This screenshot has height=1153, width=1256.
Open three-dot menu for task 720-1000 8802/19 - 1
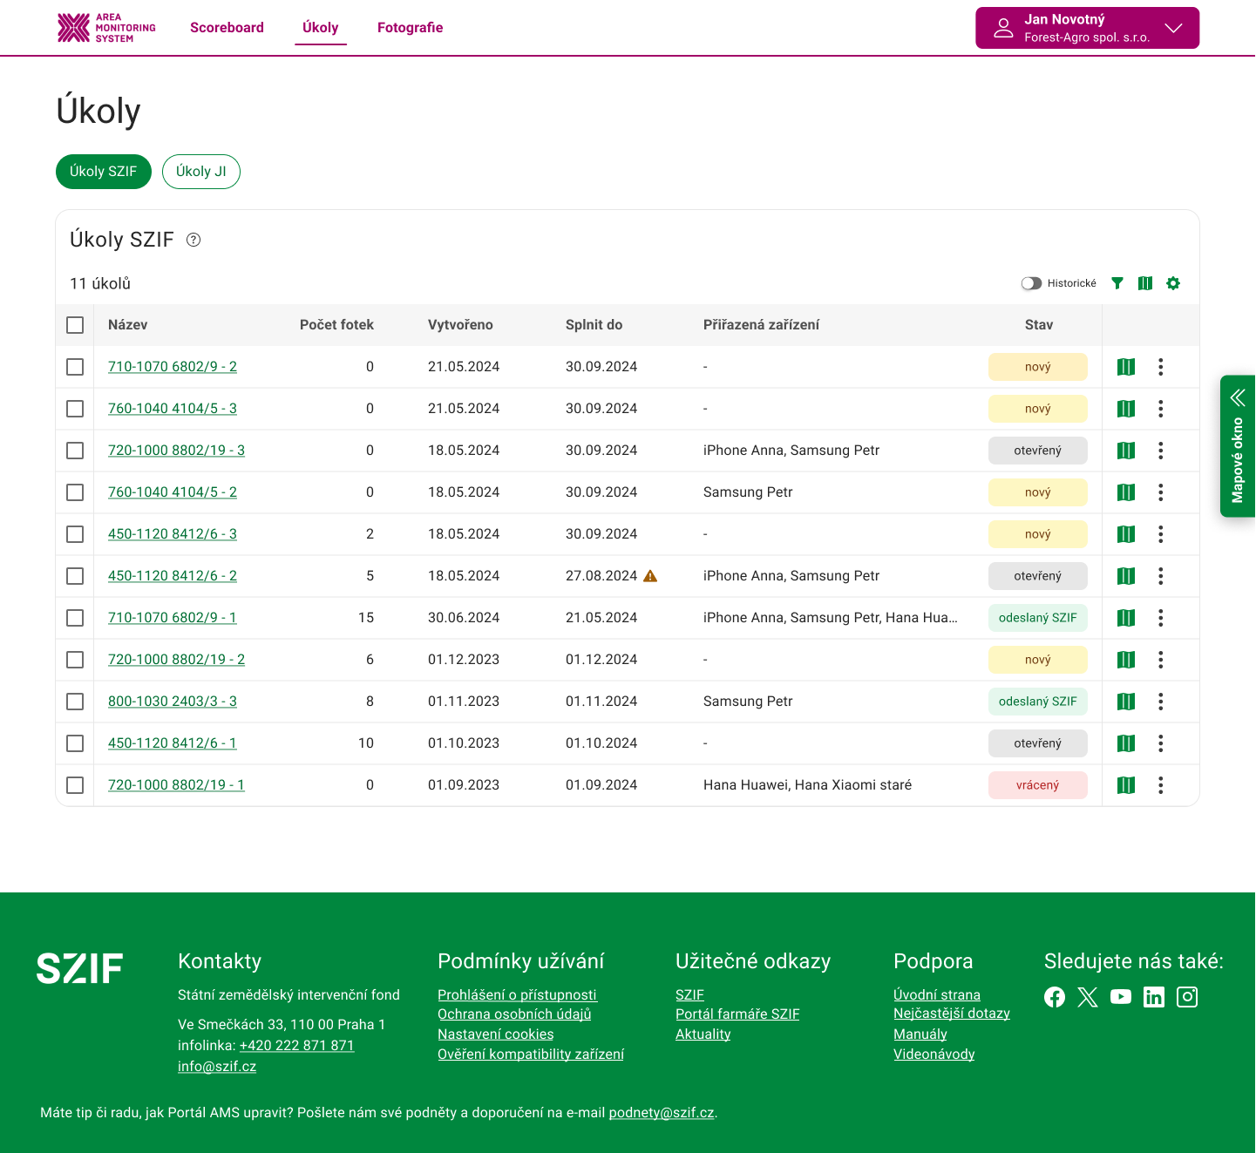1160,785
